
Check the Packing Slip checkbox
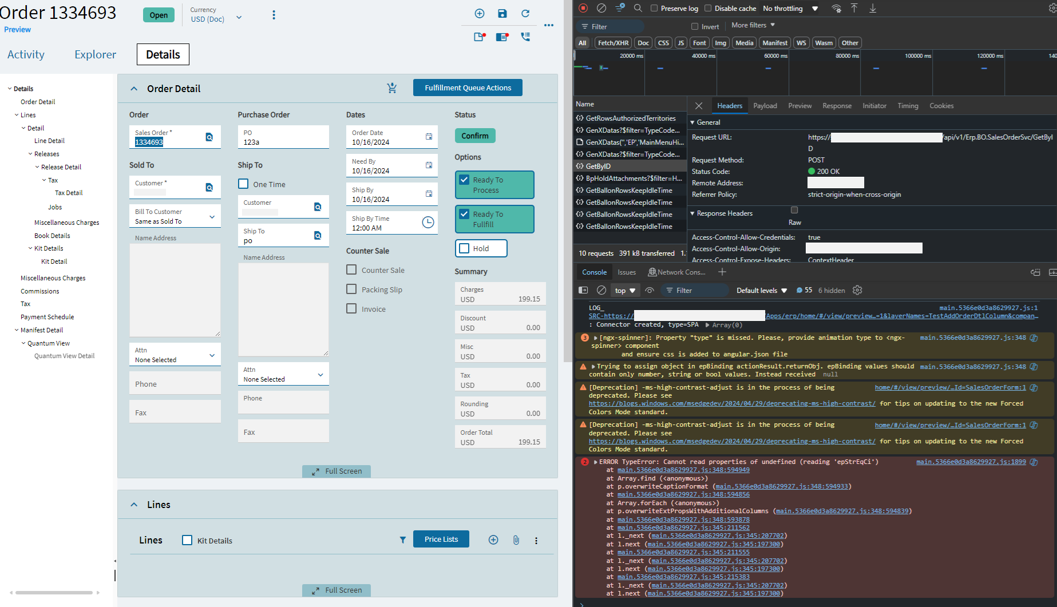(x=351, y=289)
